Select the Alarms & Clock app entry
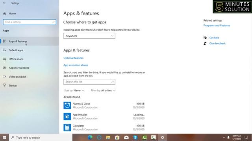 point(104,105)
